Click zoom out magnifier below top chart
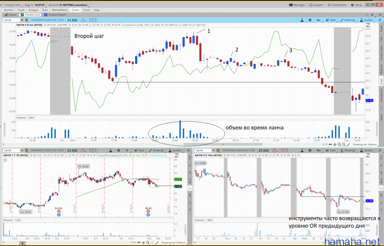The height and width of the screenshot is (246, 384). pos(344,144)
